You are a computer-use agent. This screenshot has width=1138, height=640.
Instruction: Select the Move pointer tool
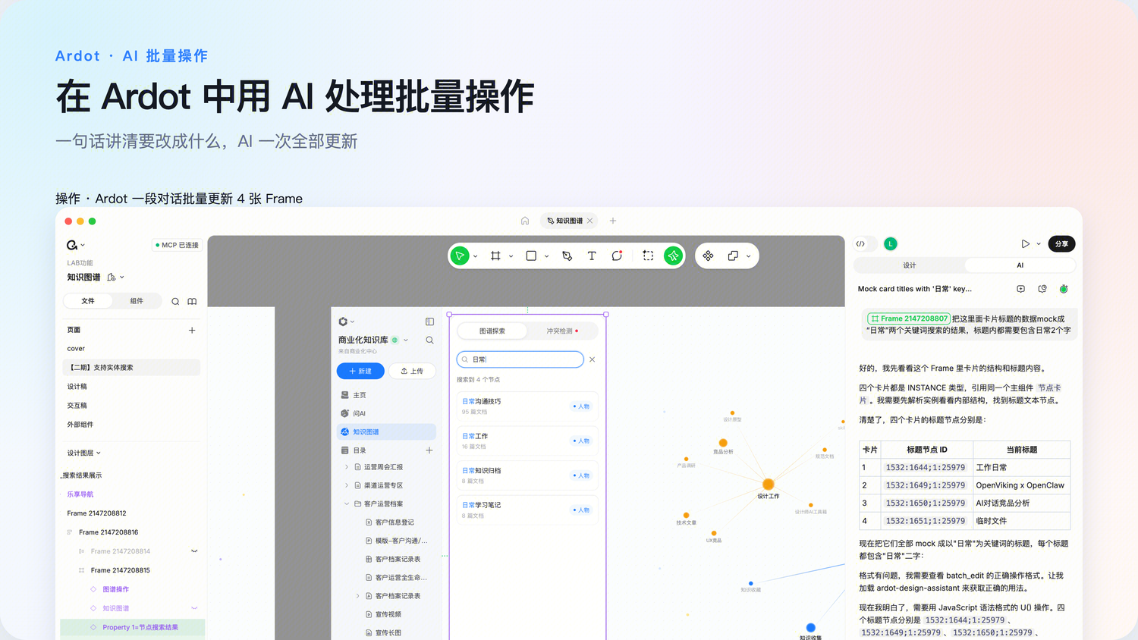[x=460, y=256]
